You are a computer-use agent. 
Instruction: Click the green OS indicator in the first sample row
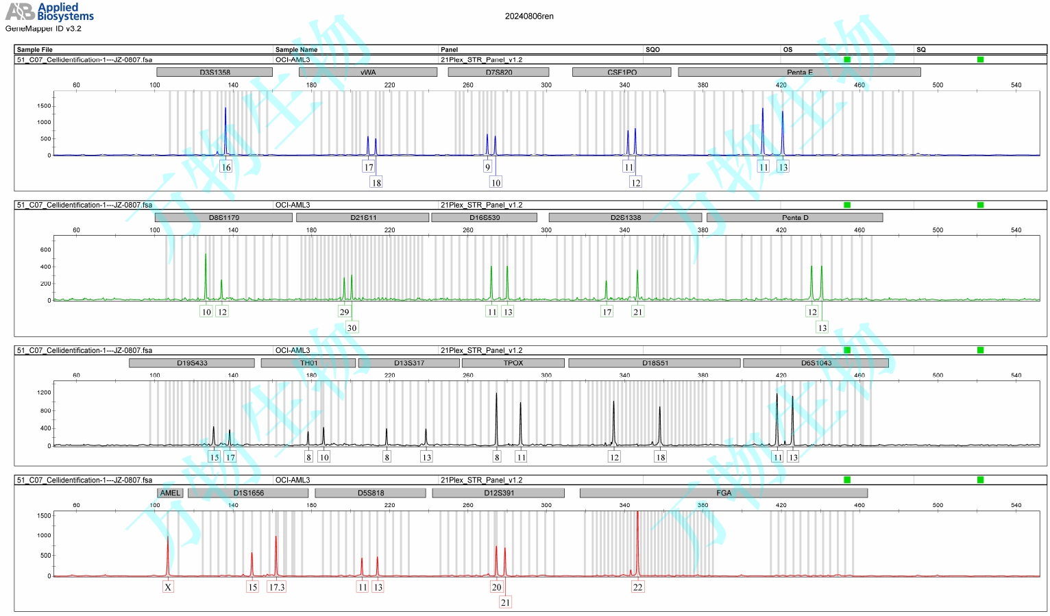click(x=847, y=60)
